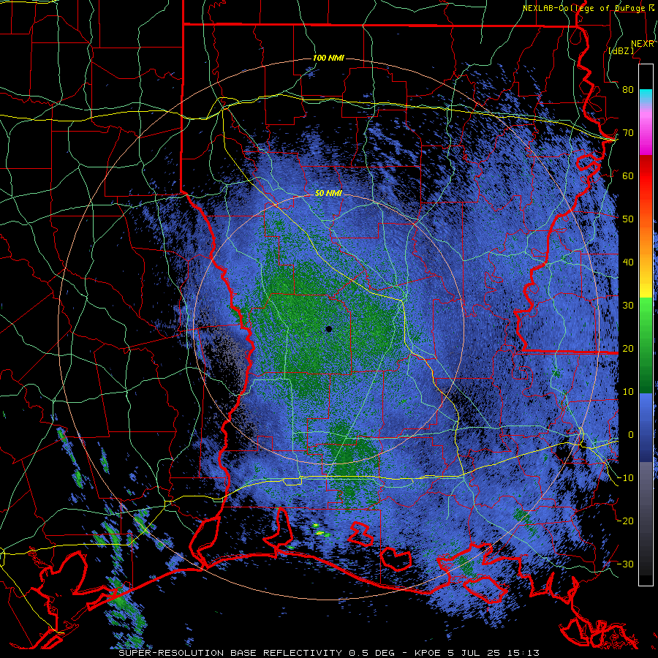Image resolution: width=658 pixels, height=658 pixels.
Task: Click the 20 value on the dBZ scale
Action: [628, 348]
